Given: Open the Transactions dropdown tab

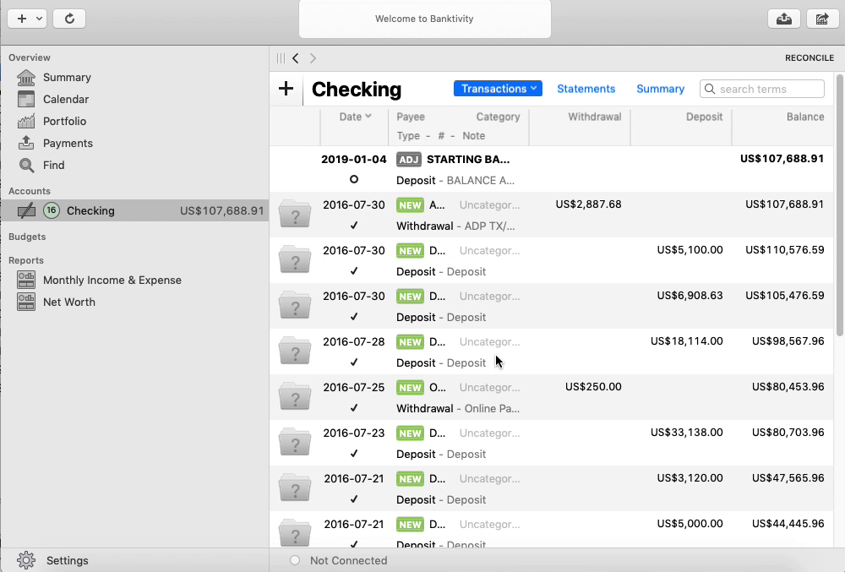Looking at the screenshot, I should coord(498,89).
